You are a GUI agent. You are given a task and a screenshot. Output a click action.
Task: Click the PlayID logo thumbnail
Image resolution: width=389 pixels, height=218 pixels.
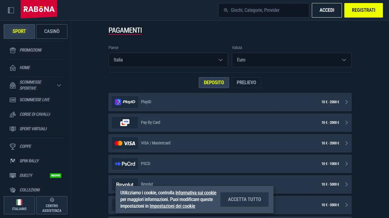pyautogui.click(x=125, y=102)
